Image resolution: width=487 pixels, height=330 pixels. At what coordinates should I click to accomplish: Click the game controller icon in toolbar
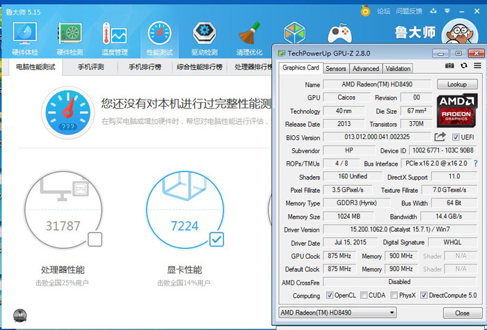[x=340, y=33]
